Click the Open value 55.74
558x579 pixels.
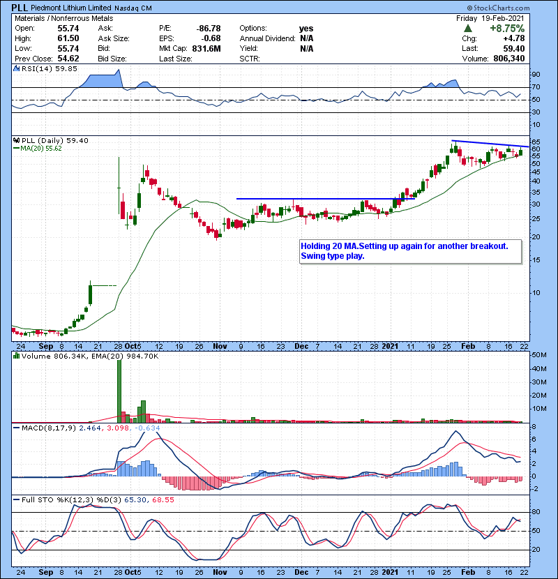point(68,29)
